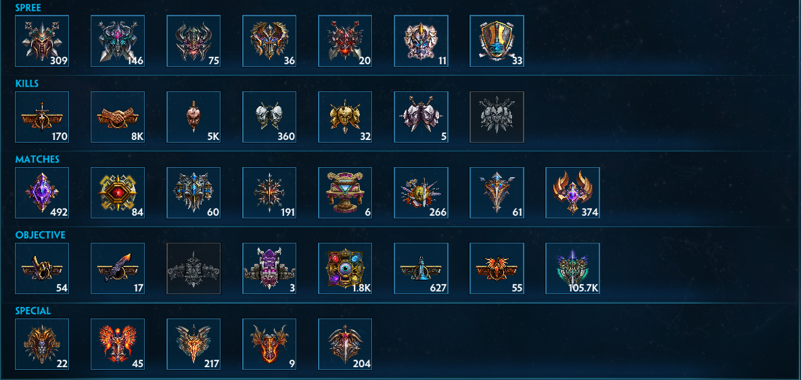Select the urn Matches badge showing 6
801x380 pixels.
click(x=345, y=193)
